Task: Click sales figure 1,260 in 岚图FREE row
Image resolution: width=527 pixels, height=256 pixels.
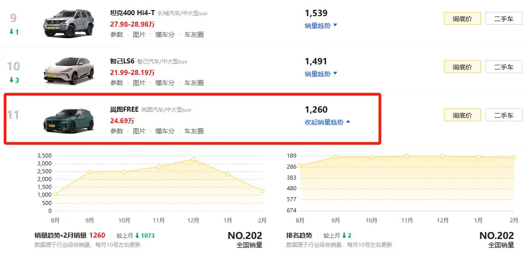Action: point(316,109)
